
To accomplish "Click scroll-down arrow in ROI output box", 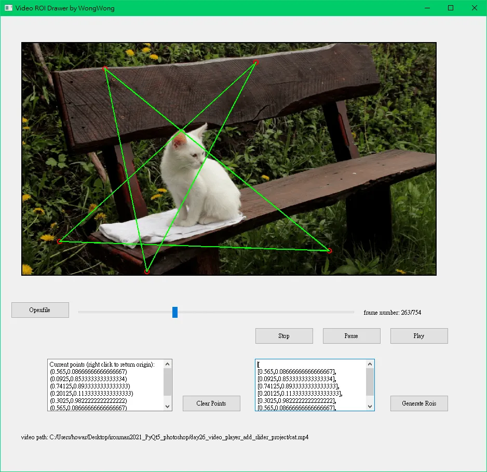I will coord(370,406).
